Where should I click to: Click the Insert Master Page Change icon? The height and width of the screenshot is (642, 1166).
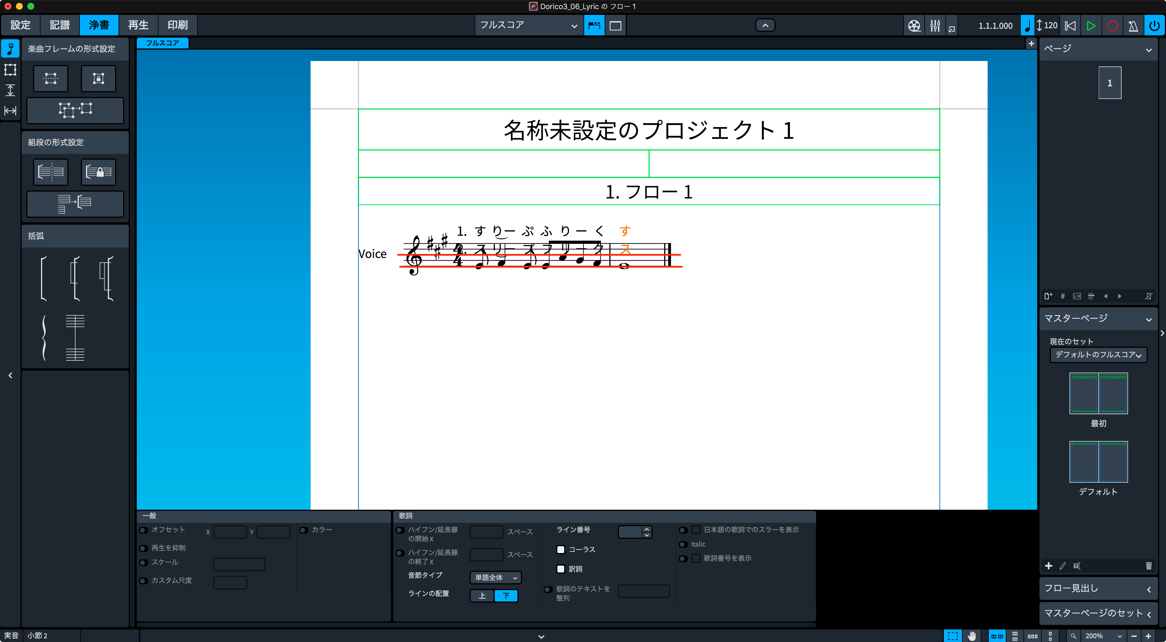[x=1091, y=296]
